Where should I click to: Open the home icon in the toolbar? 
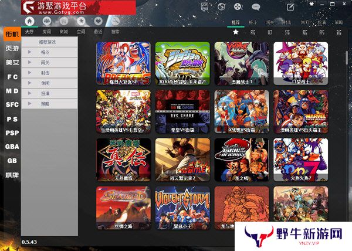[30, 21]
